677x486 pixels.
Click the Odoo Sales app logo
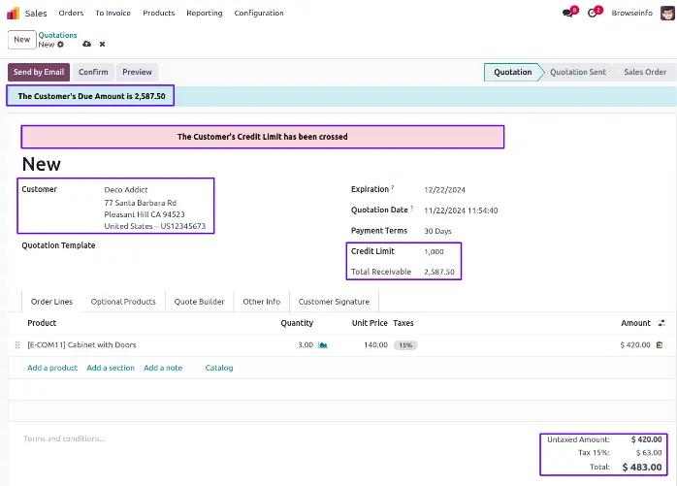pos(14,13)
